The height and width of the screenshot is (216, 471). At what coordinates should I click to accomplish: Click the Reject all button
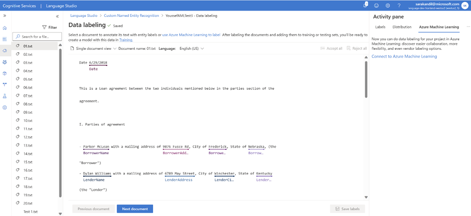(x=357, y=48)
